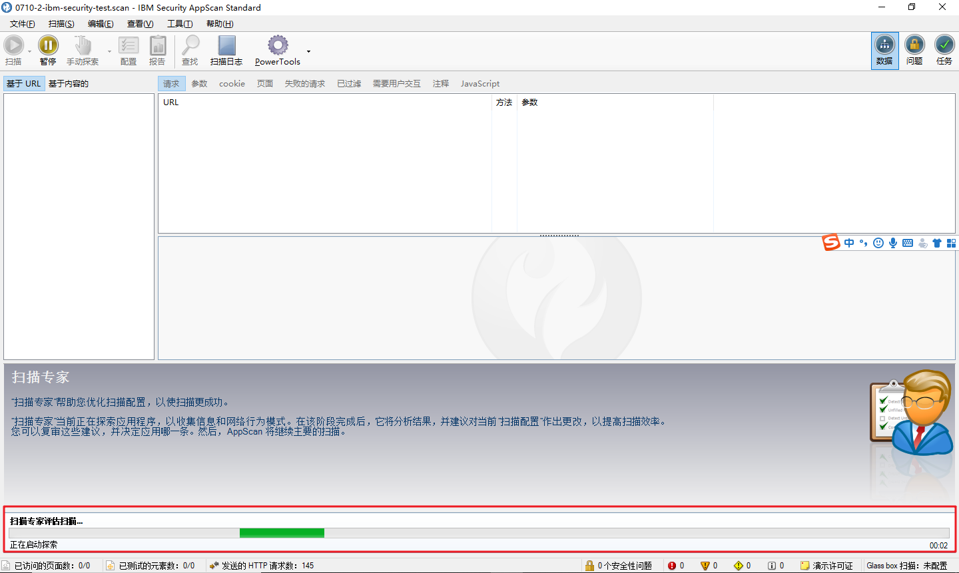The height and width of the screenshot is (573, 959).
Task: Click the orange medium severity icon
Action: [x=705, y=566]
